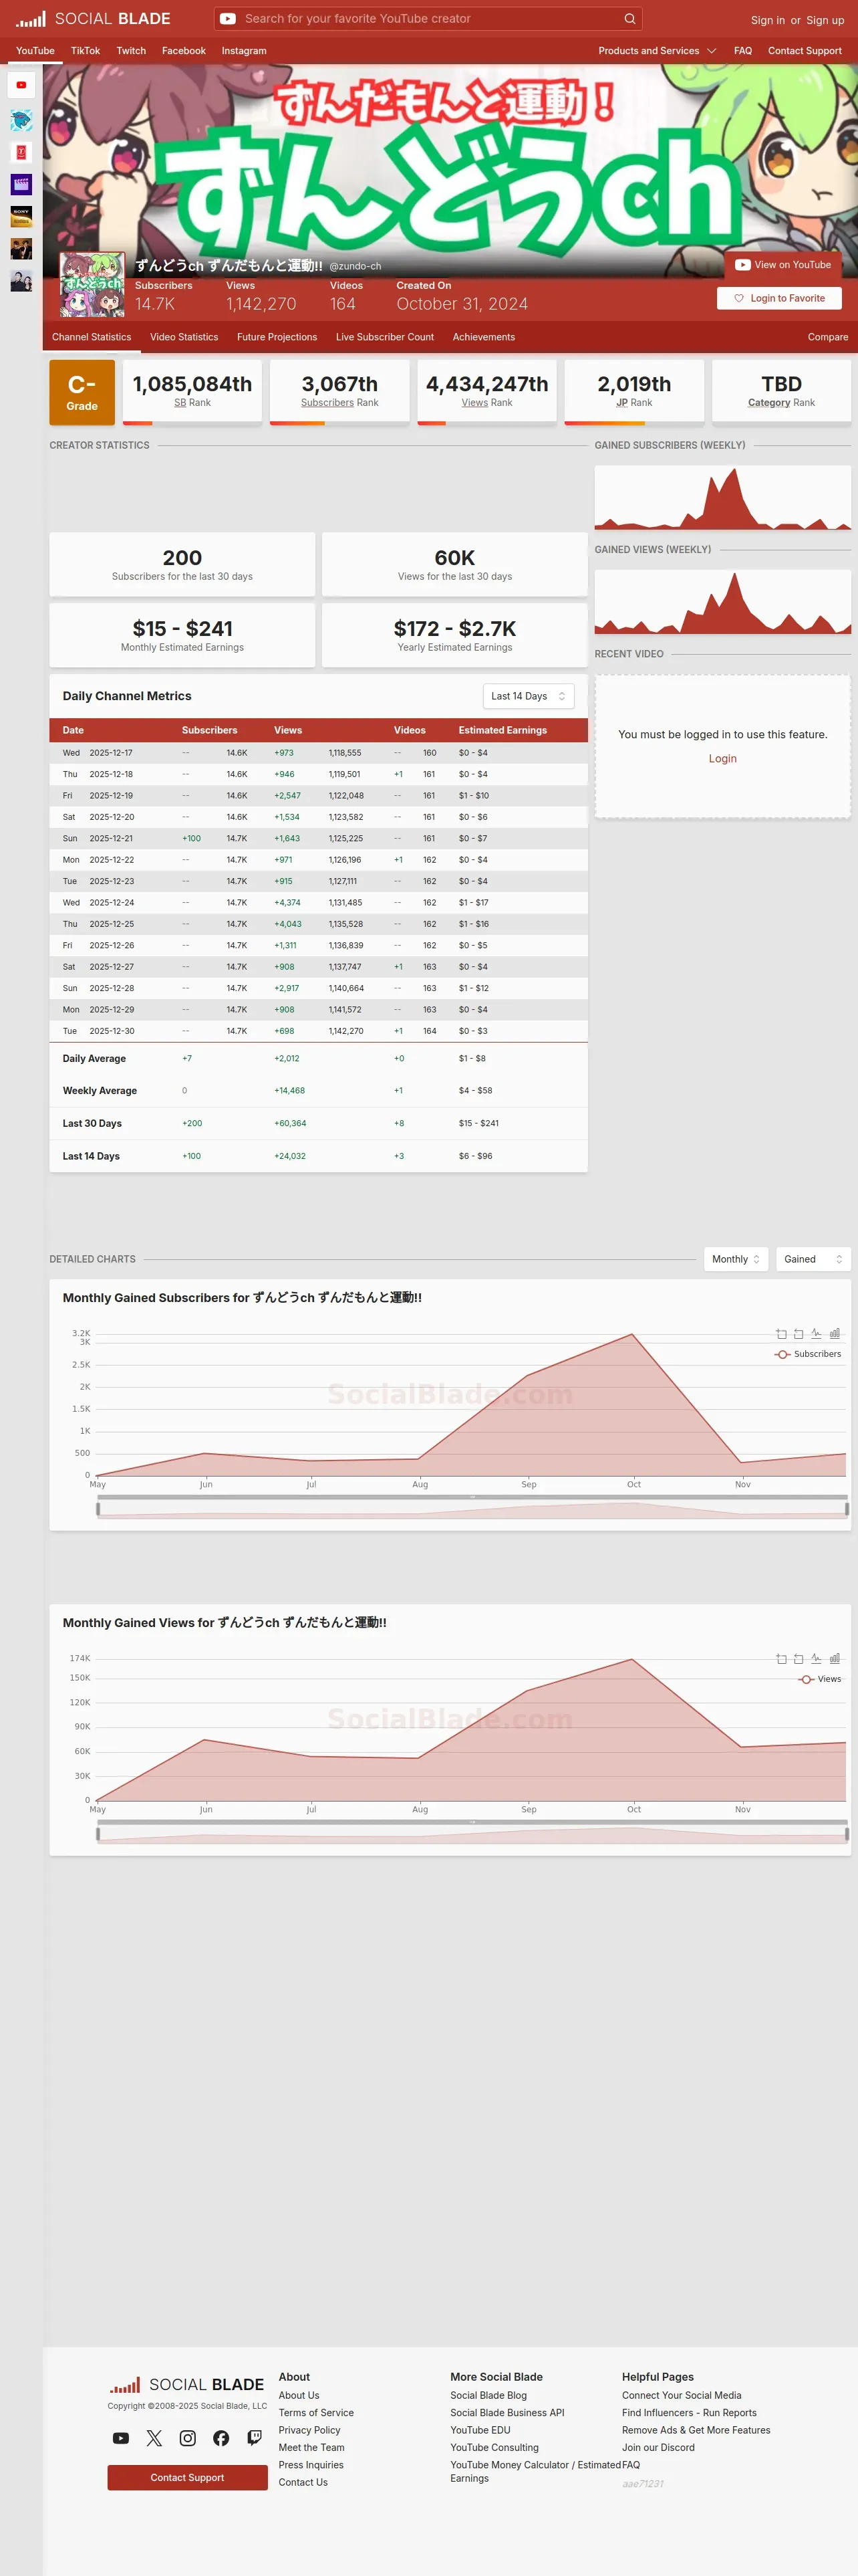
Task: Select the Facebook platform tab
Action: 184,51
